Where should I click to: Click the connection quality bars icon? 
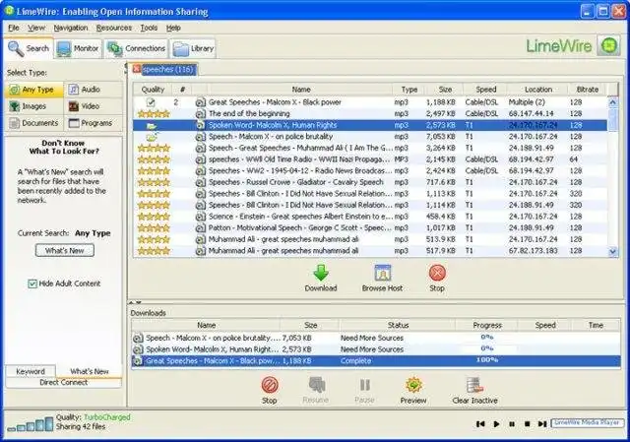(x=31, y=424)
